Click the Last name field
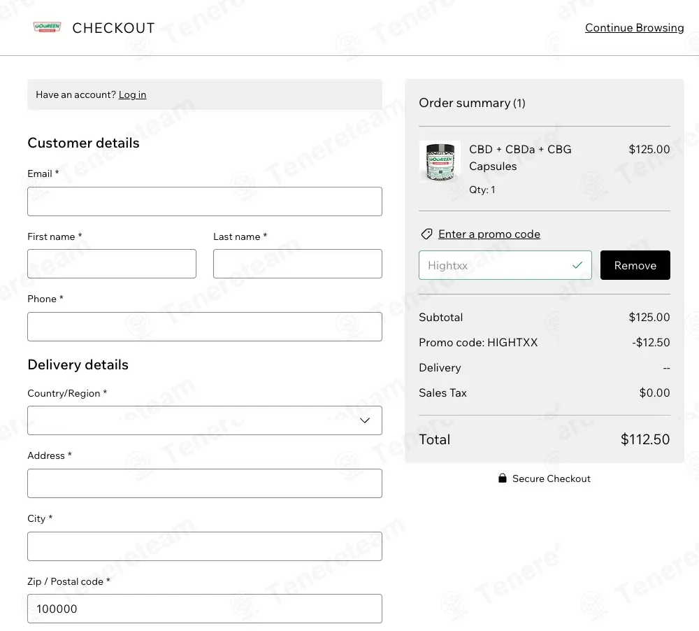This screenshot has height=631, width=699. coord(297,264)
